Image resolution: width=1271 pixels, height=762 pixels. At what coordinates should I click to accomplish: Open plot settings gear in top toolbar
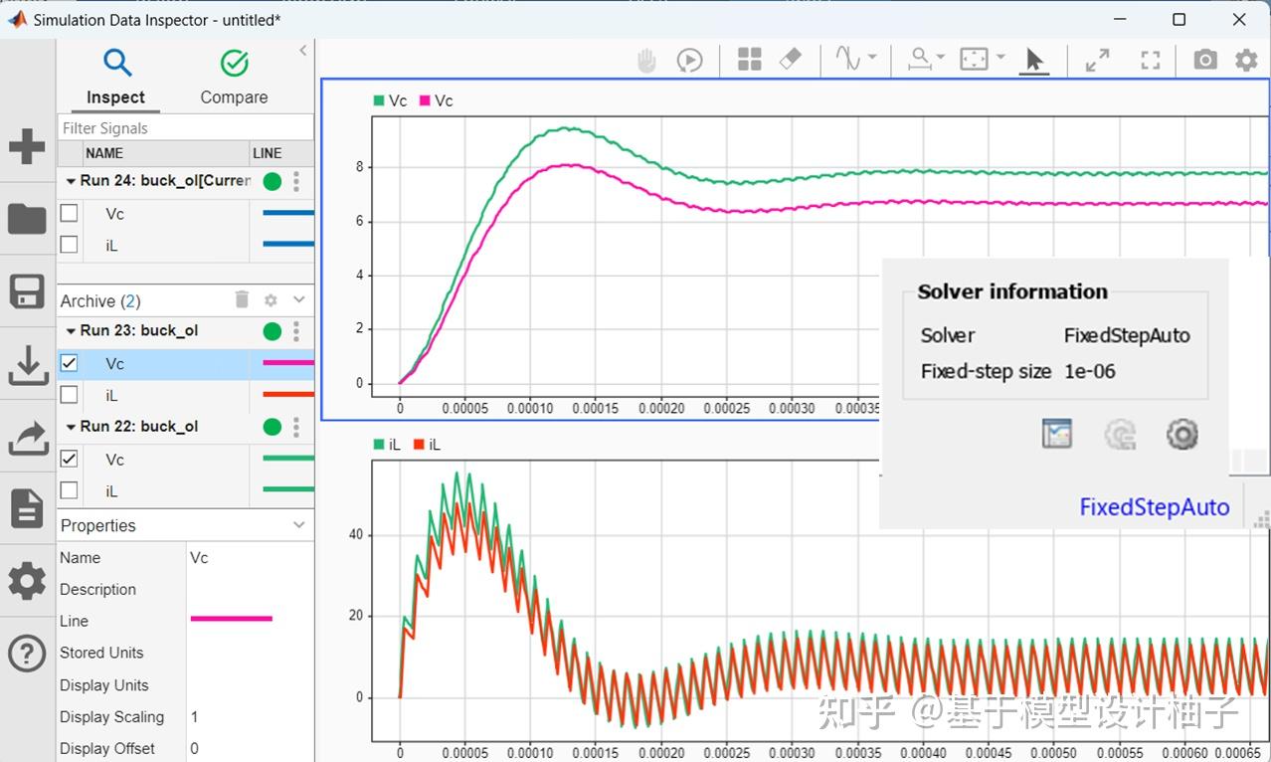coord(1246,61)
